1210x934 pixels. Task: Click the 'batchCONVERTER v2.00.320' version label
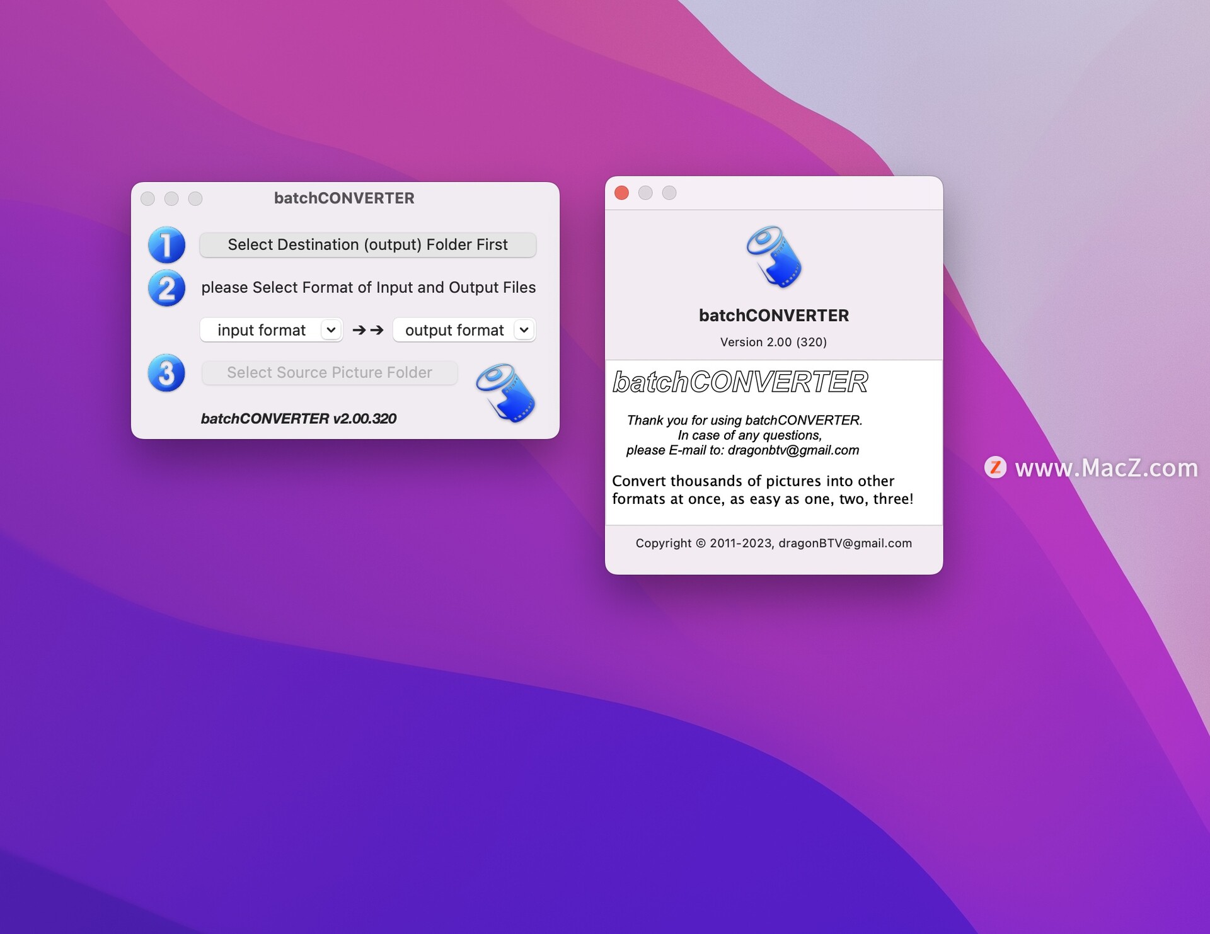[299, 419]
